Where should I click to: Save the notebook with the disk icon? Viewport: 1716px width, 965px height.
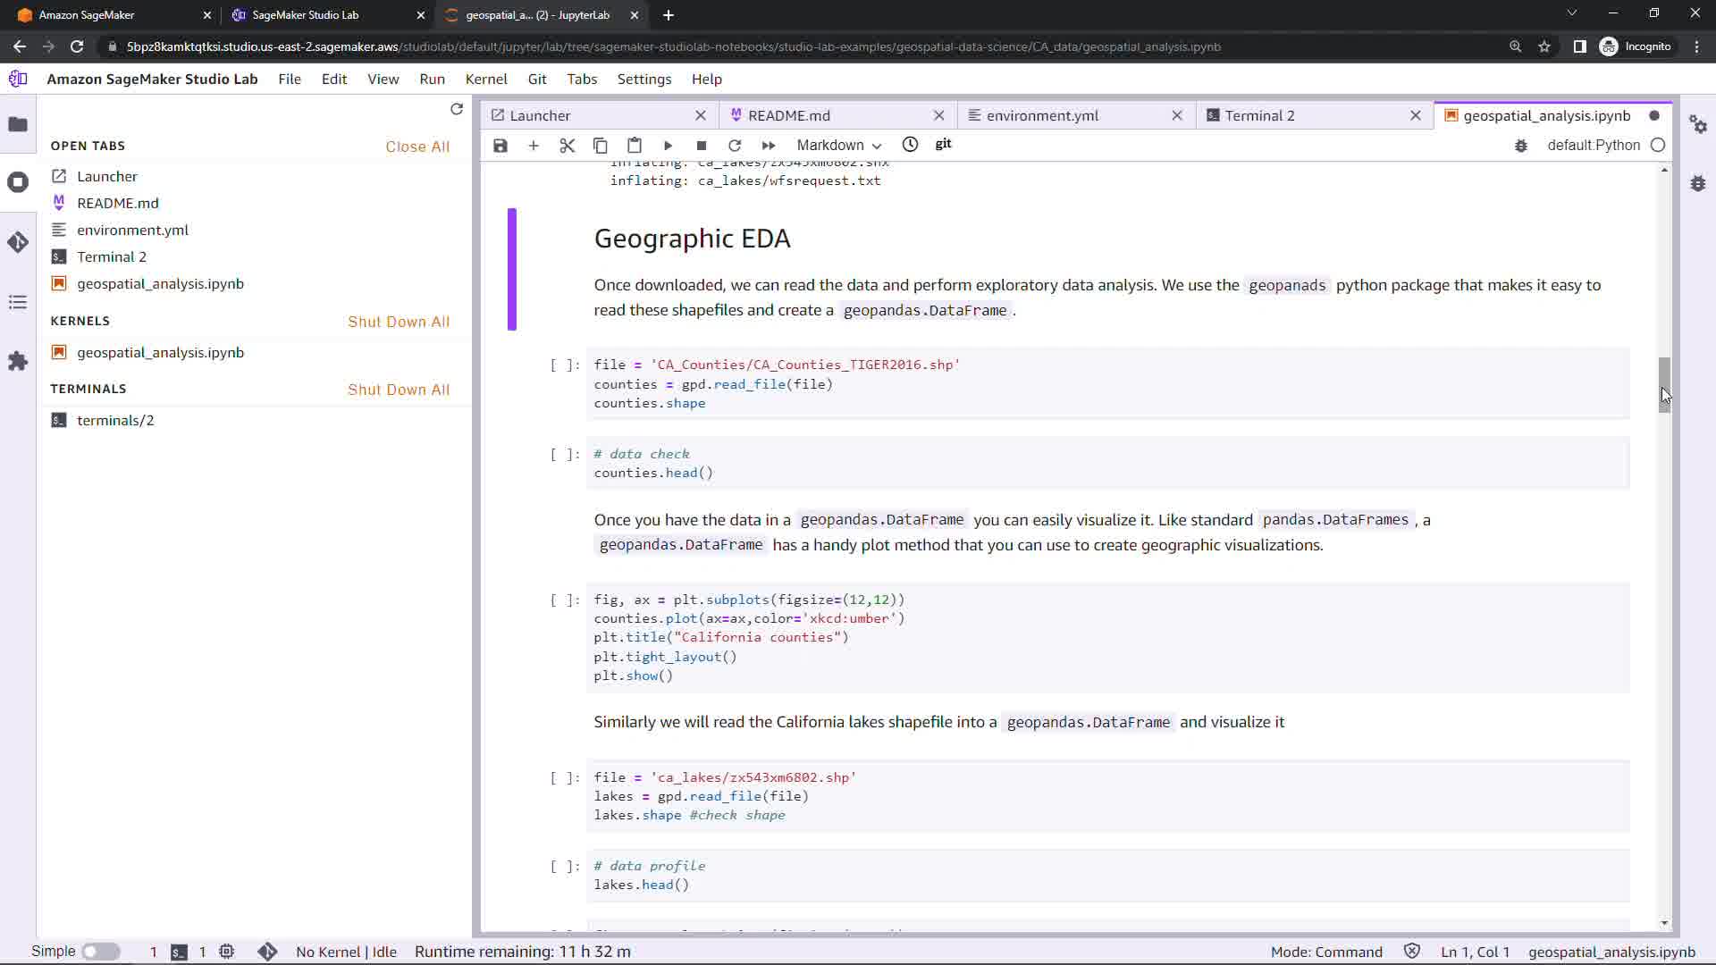(x=500, y=146)
